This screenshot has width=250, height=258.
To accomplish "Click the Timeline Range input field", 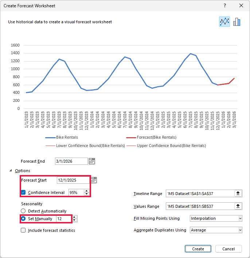I will 200,193.
